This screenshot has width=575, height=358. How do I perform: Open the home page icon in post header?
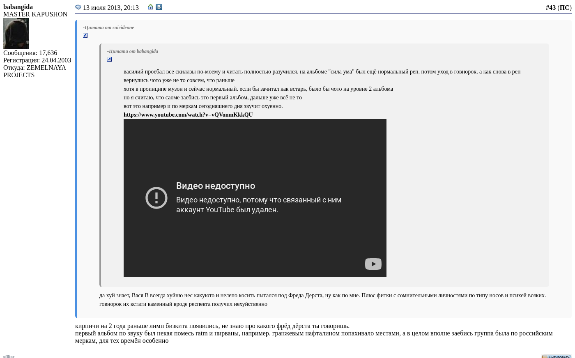151,7
